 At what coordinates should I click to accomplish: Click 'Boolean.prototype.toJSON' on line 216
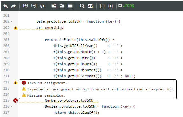coord(70,106)
